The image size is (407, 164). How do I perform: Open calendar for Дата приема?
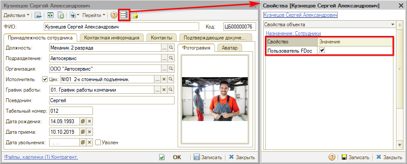point(82,132)
